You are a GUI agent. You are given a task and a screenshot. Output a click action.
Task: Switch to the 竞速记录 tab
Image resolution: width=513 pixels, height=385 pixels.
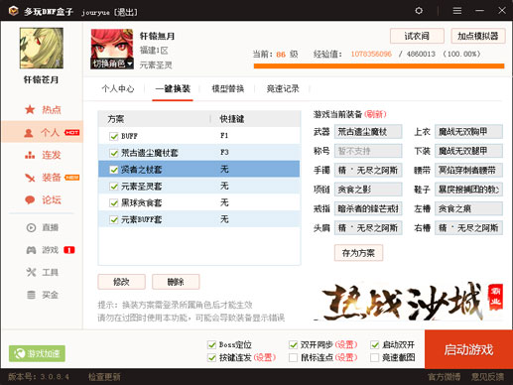pos(283,88)
